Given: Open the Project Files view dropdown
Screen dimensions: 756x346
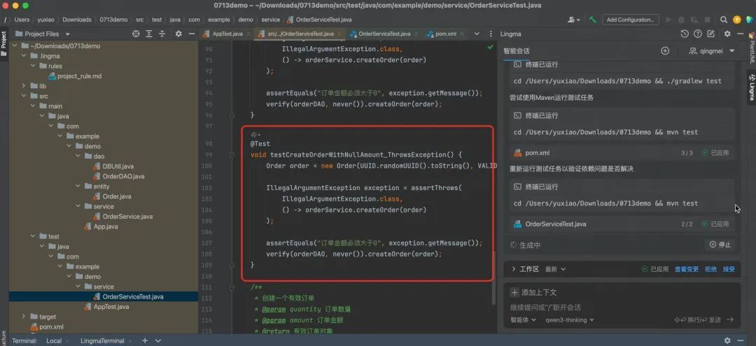Looking at the screenshot, I should click(x=43, y=34).
